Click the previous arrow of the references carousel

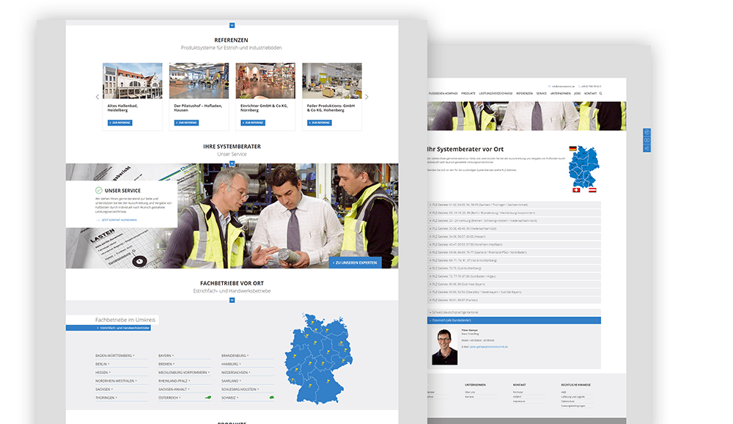tap(97, 97)
